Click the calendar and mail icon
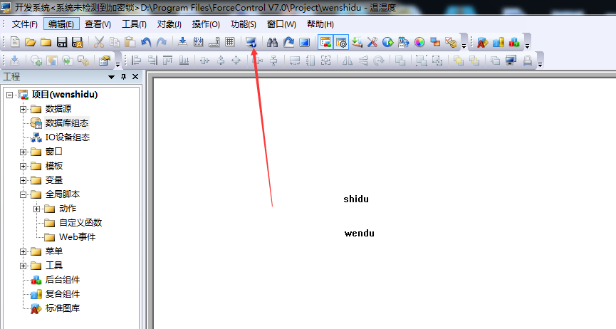 [404, 42]
